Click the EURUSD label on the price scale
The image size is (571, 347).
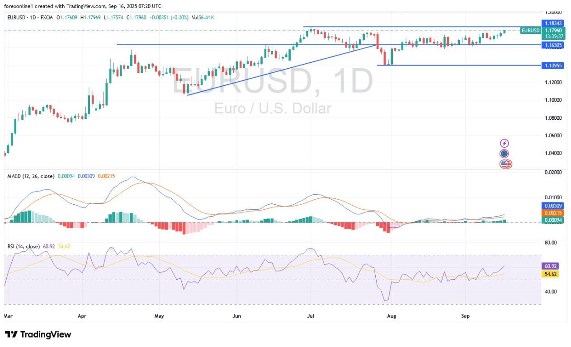[530, 30]
